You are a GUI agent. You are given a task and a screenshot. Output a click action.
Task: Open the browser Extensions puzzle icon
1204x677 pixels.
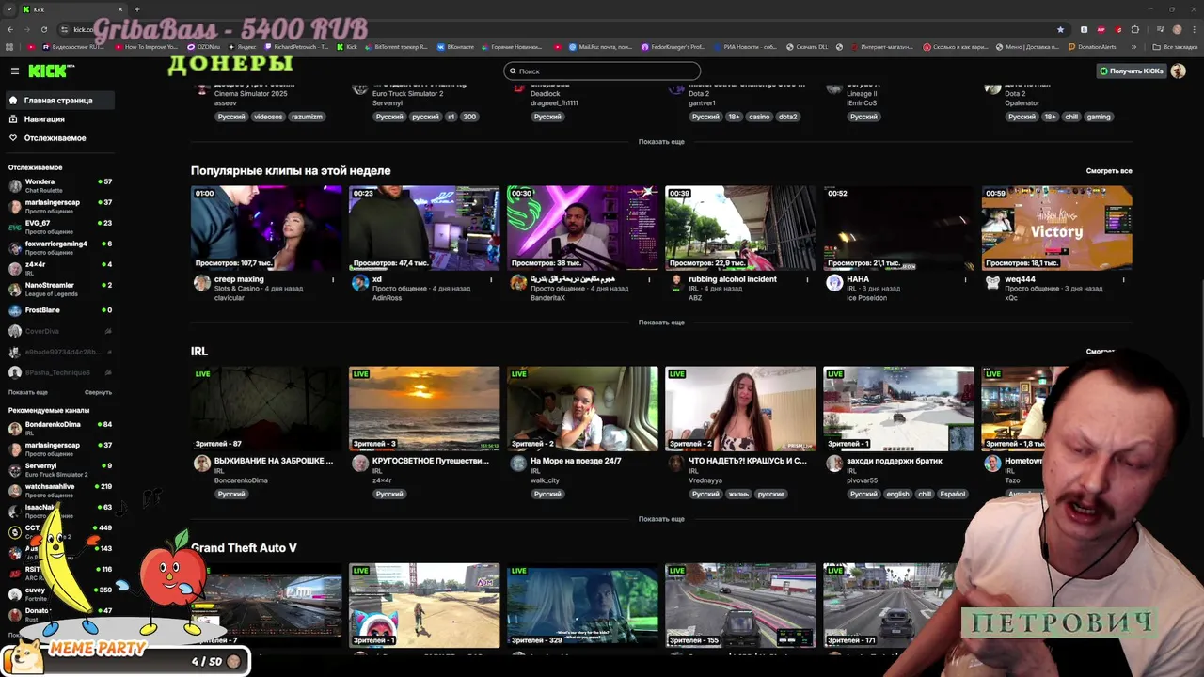(1135, 29)
